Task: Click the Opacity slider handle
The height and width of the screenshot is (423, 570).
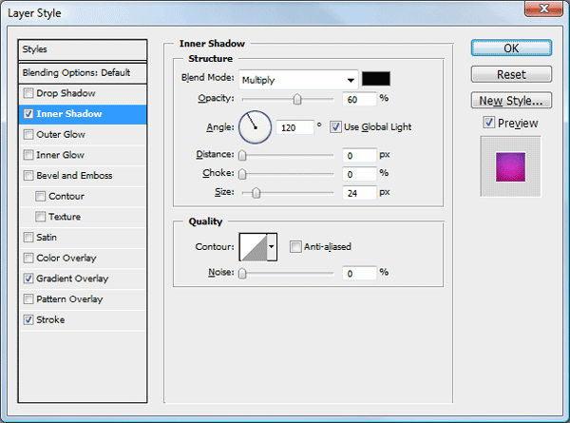Action: pyautogui.click(x=297, y=99)
